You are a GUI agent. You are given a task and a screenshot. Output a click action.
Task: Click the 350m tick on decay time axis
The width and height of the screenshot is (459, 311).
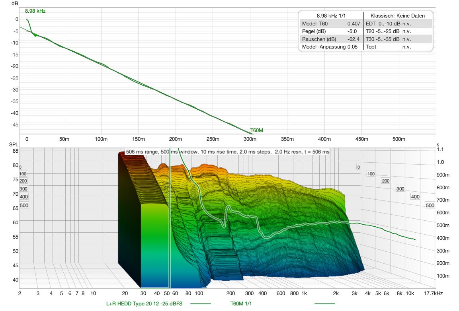(x=287, y=139)
